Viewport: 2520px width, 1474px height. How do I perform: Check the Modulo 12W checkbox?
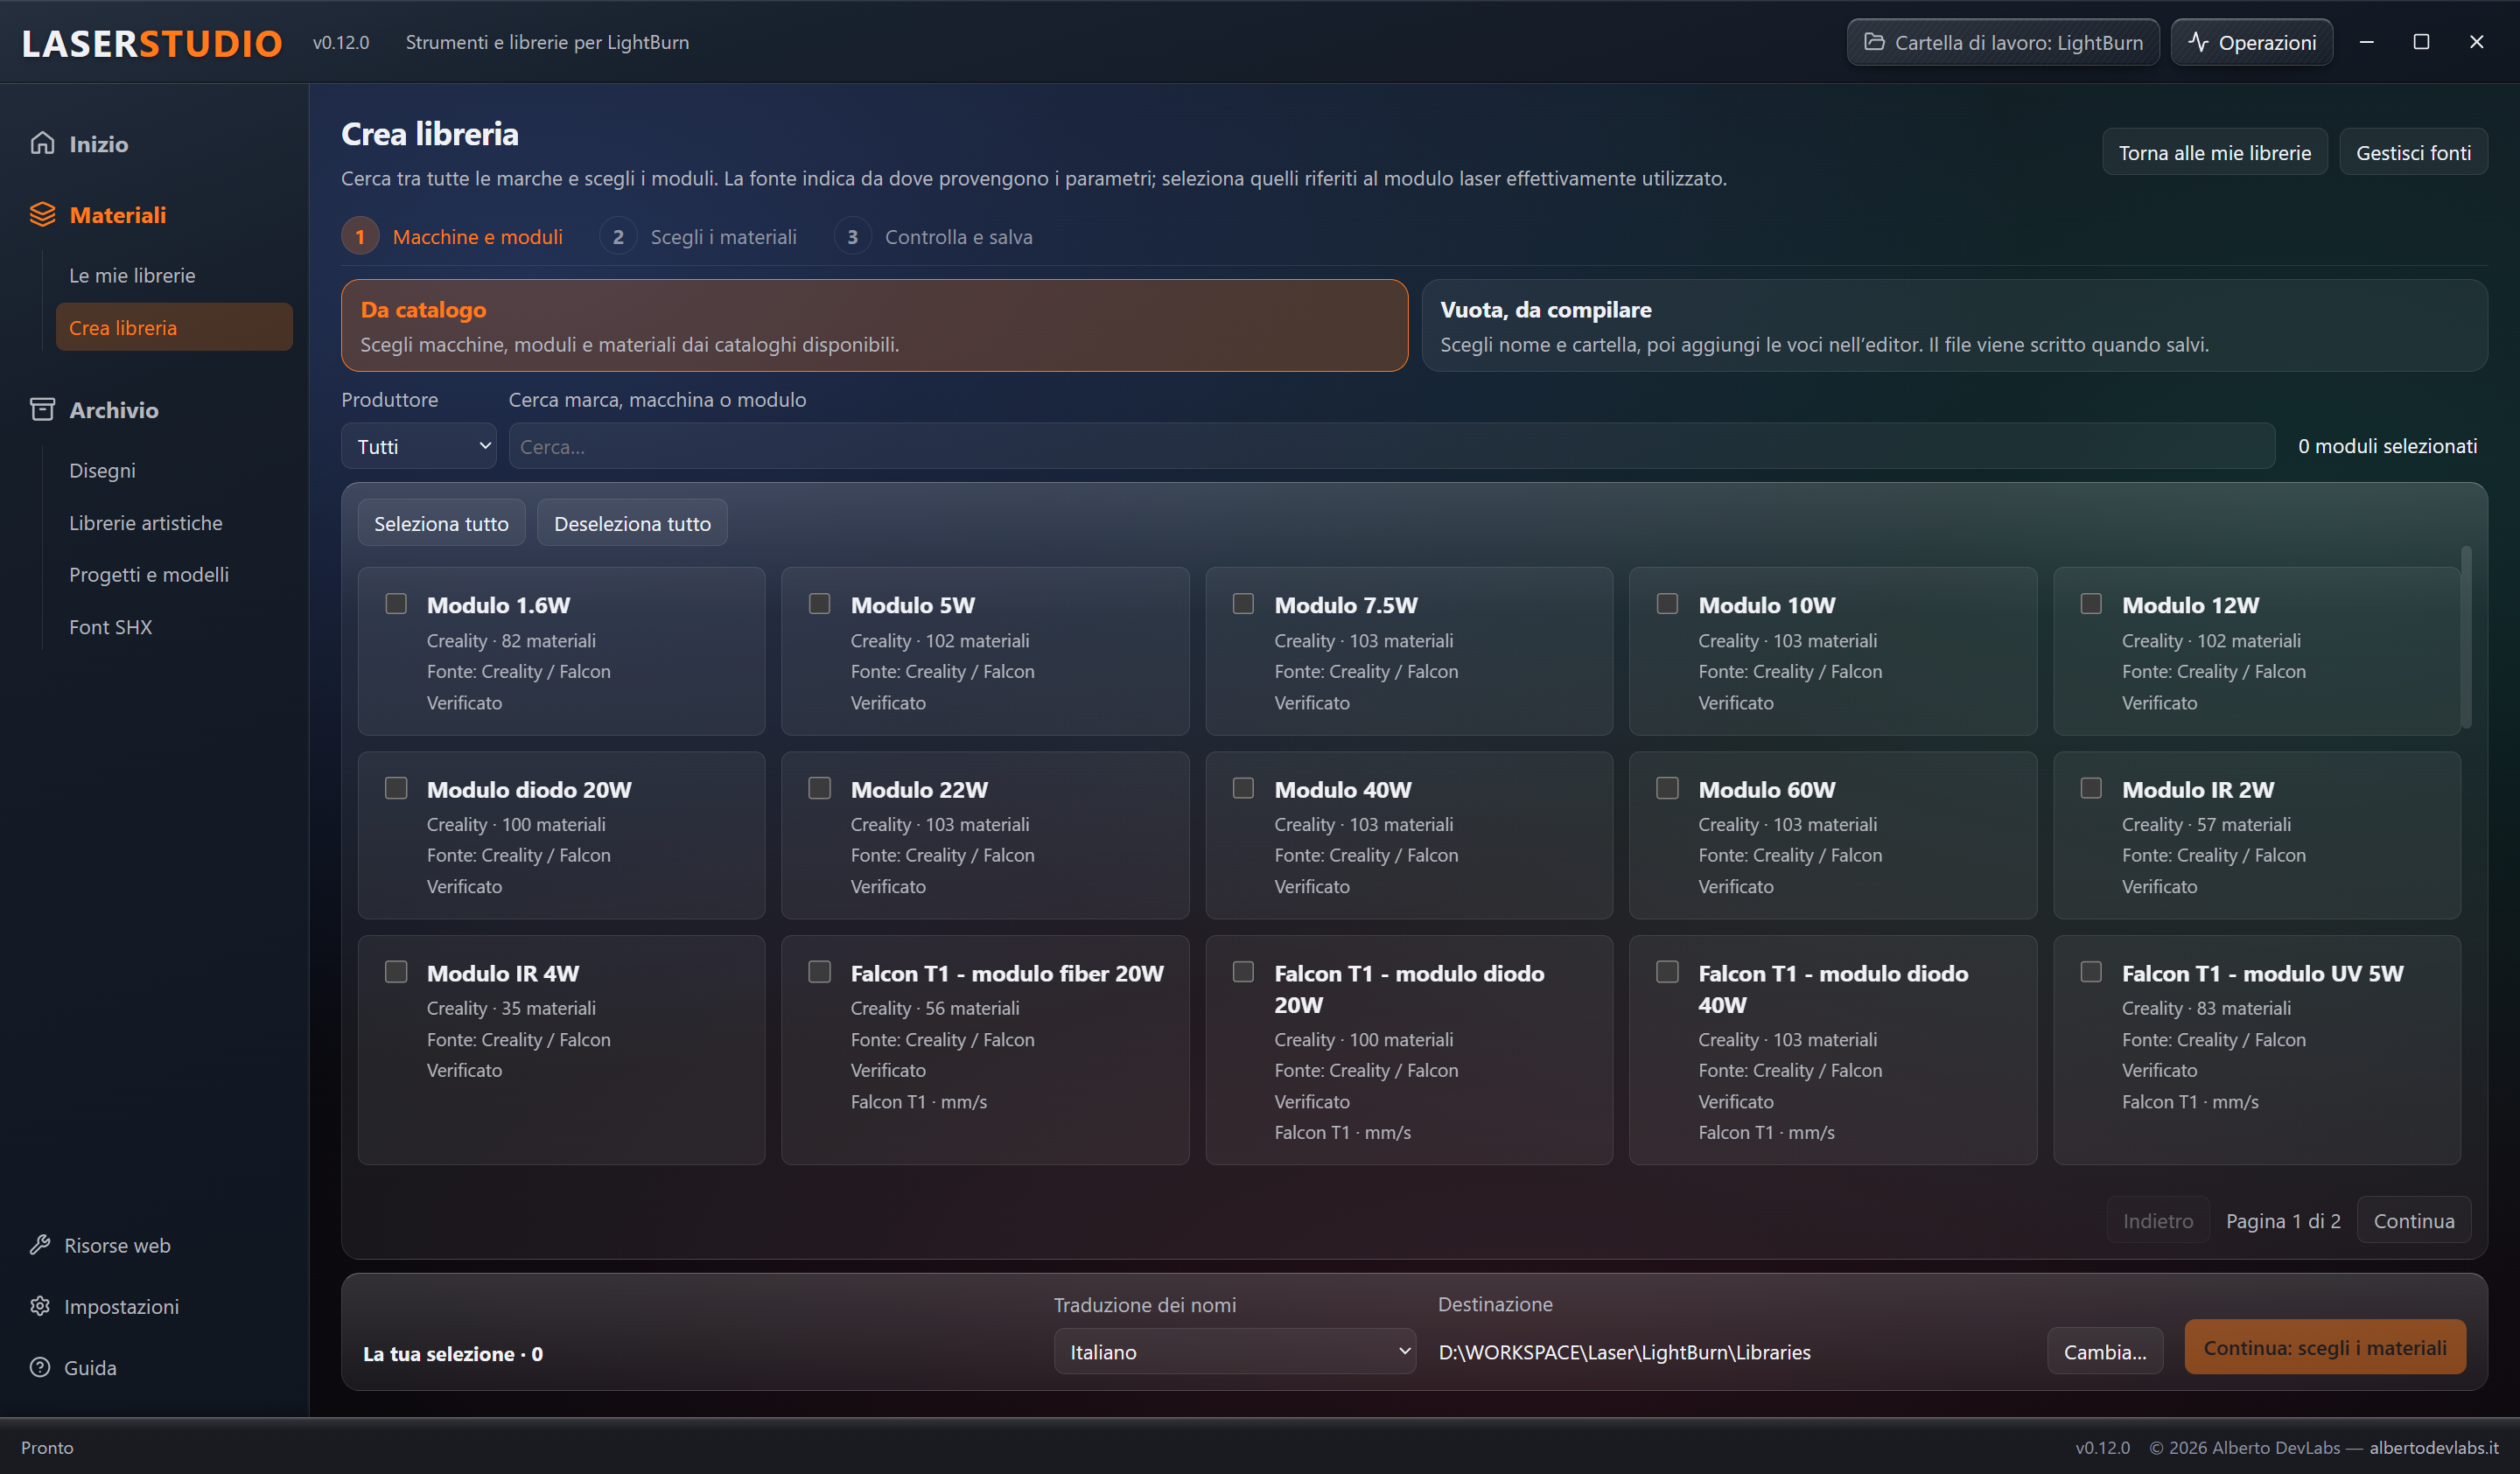tap(2091, 603)
